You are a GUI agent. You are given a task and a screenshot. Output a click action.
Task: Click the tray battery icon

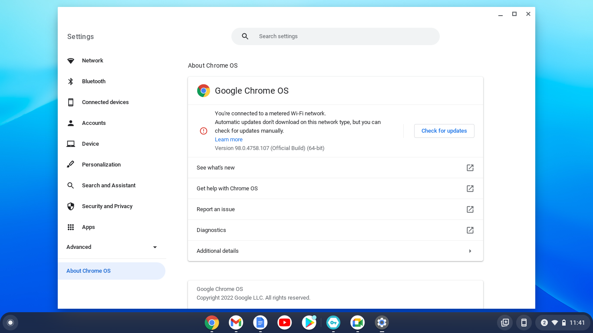[x=564, y=323]
